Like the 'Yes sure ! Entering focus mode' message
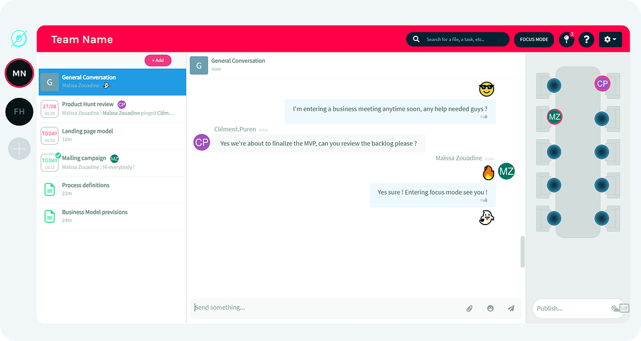The image size is (641, 341). pos(484,200)
